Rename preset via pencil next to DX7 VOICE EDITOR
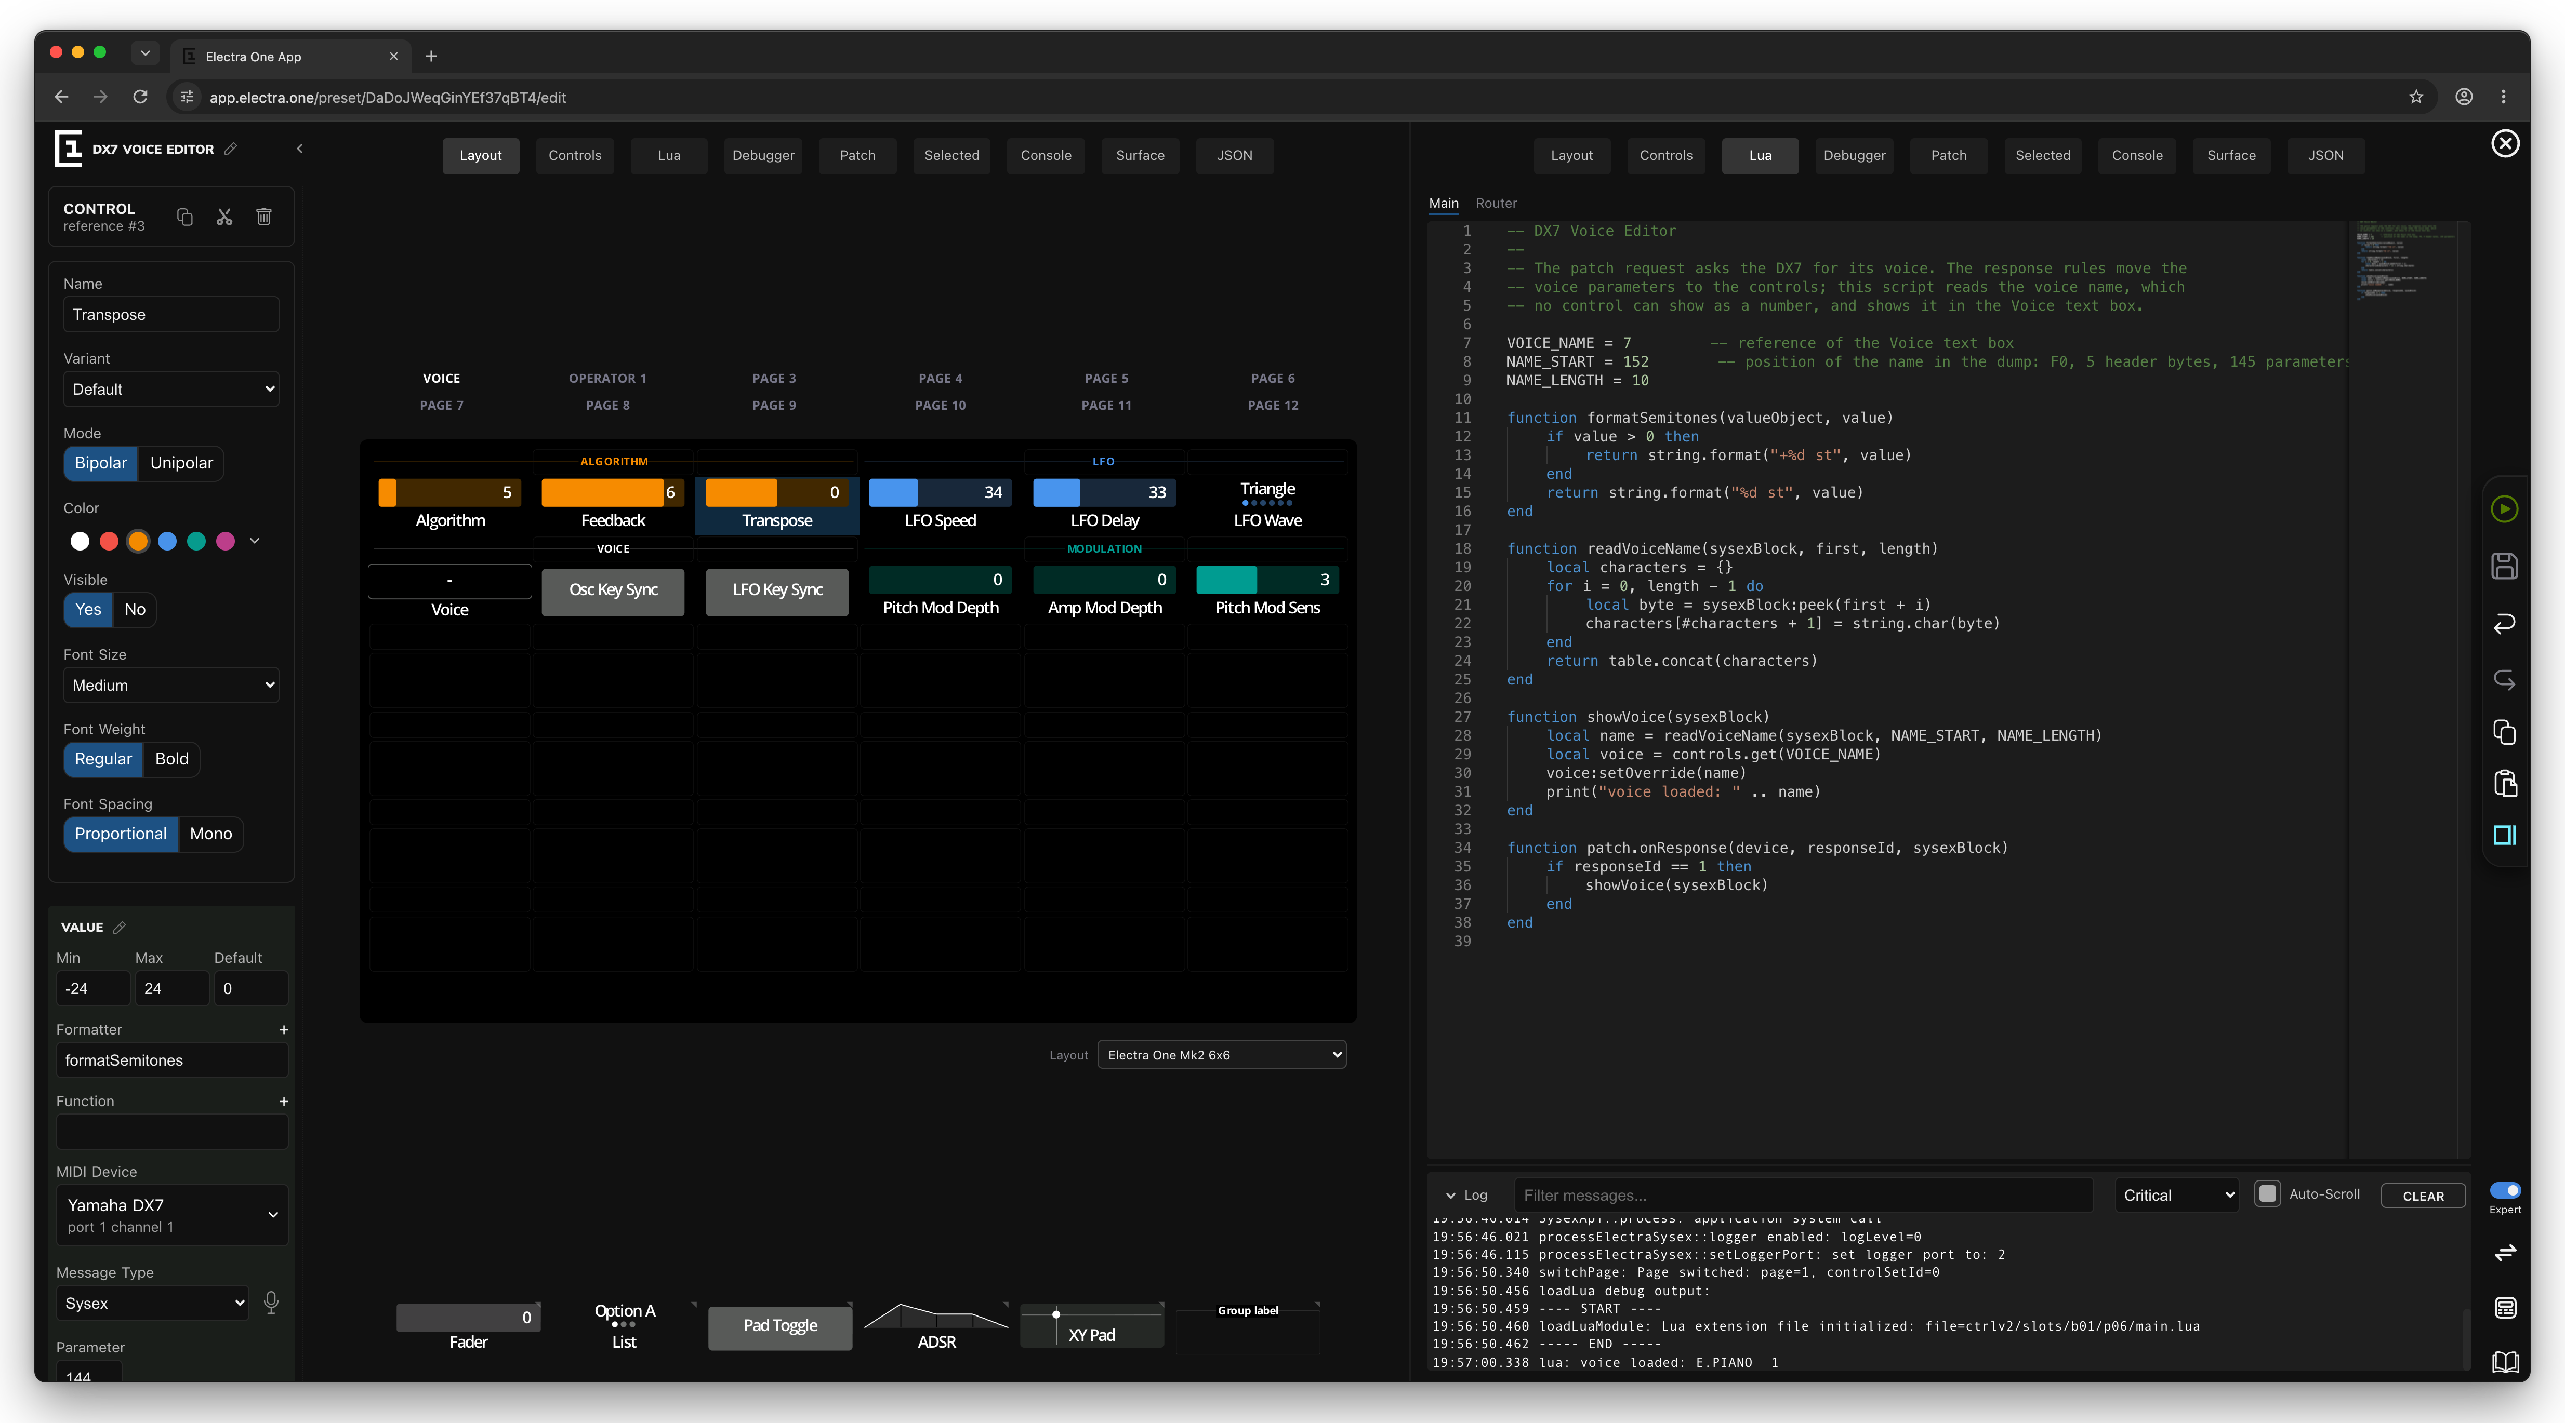Screen dimensions: 2565x1423 click(x=231, y=148)
